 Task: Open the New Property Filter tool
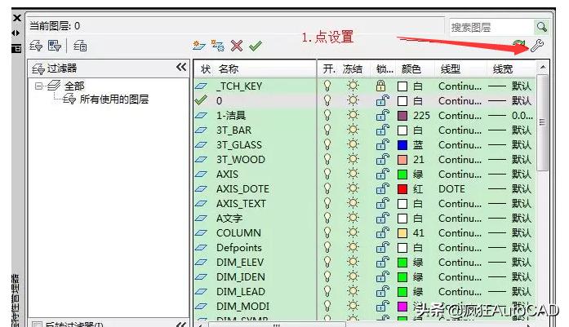[x=36, y=46]
